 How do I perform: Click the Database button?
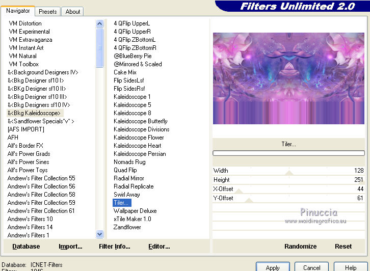(26, 247)
